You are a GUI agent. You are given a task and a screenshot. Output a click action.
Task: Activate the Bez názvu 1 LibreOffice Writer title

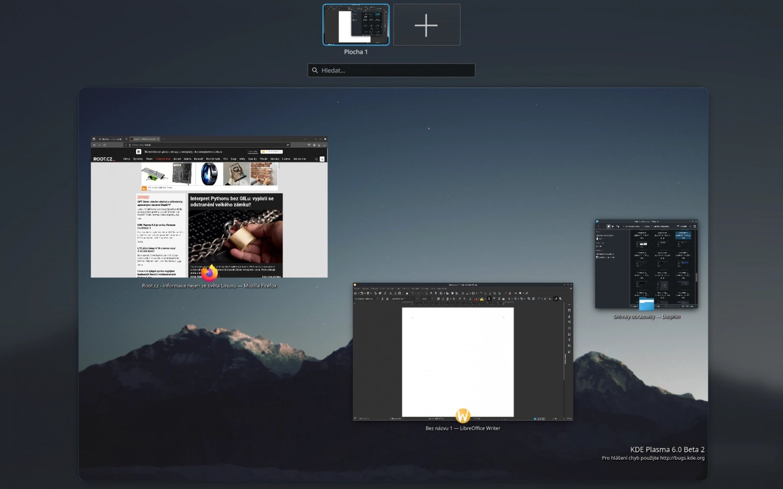click(463, 428)
